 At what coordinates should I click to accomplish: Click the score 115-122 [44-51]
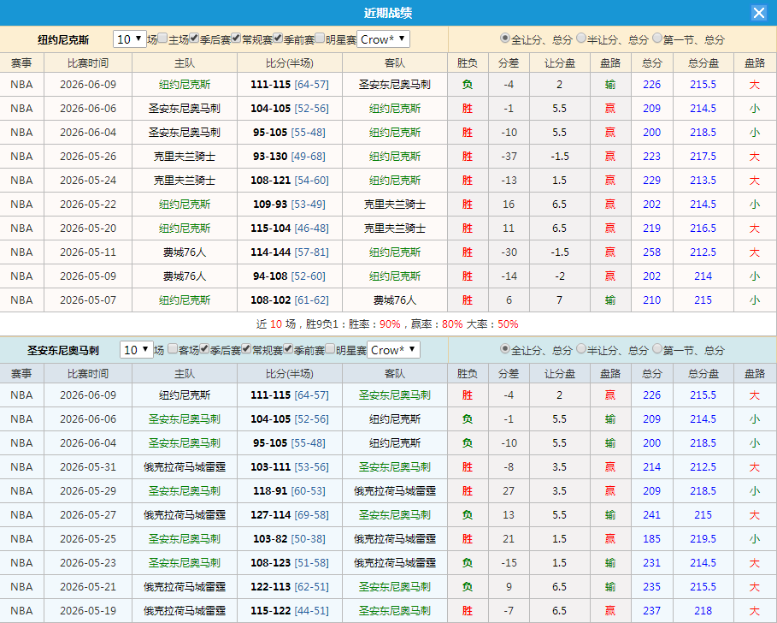coord(290,611)
